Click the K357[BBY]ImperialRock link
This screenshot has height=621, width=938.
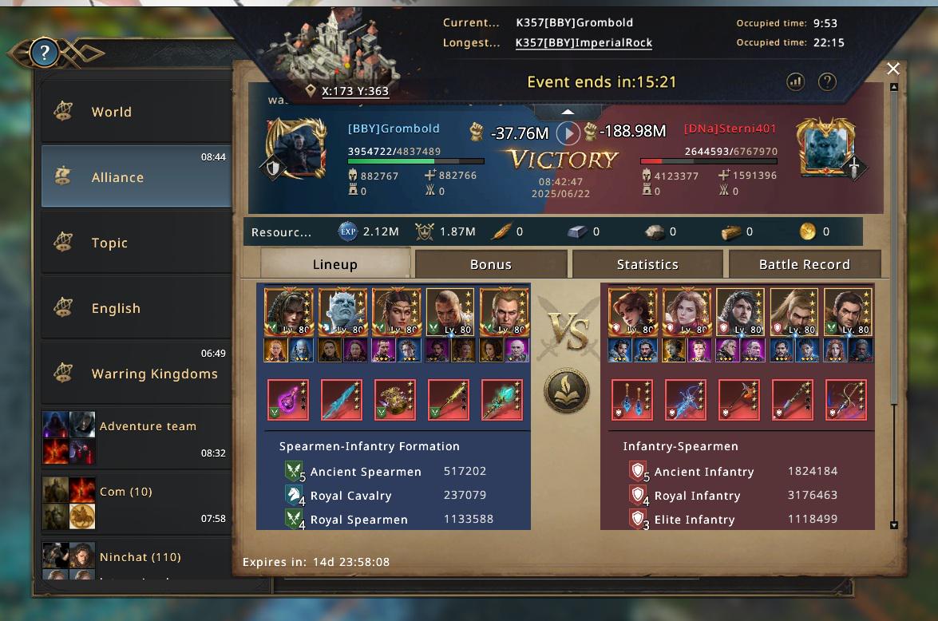(584, 43)
